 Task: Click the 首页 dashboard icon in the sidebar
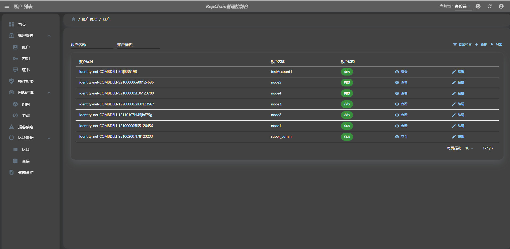click(11, 24)
